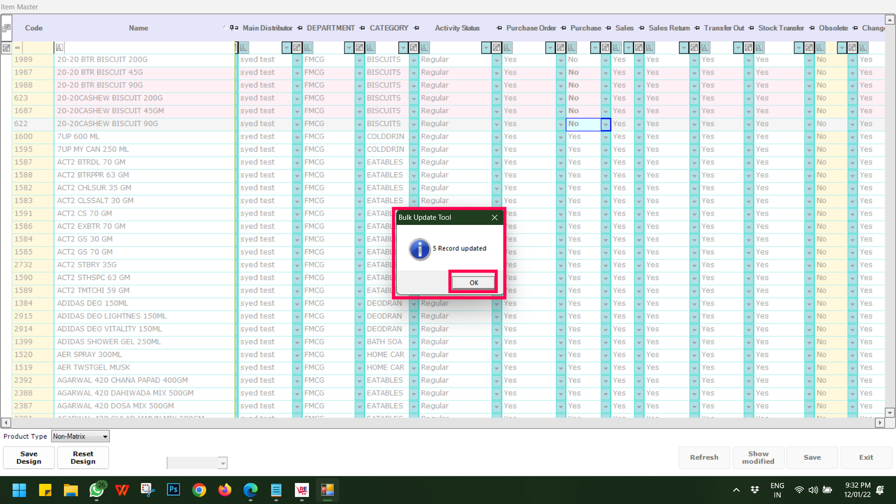Viewport: 896px width, 504px height.
Task: Click the clear all filters icon in filter row
Action: coord(6,48)
